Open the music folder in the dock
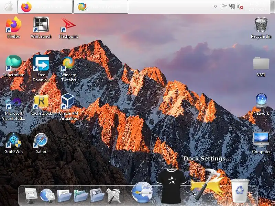275x206 pixels. click(81, 195)
